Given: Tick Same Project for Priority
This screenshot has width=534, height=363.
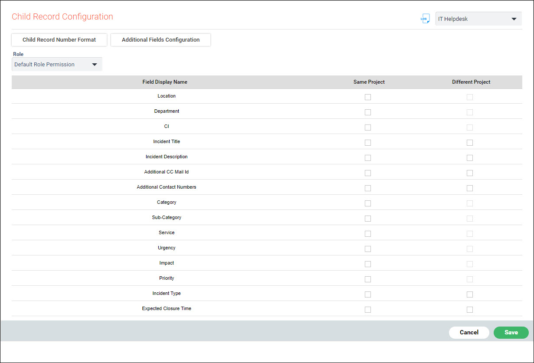Looking at the screenshot, I should tap(368, 279).
